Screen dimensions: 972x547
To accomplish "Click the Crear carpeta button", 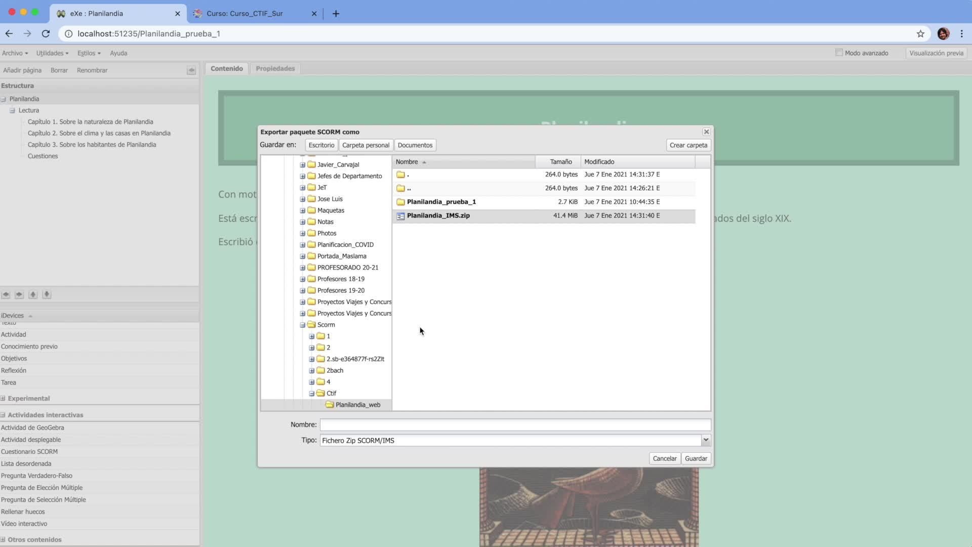I will pyautogui.click(x=688, y=145).
